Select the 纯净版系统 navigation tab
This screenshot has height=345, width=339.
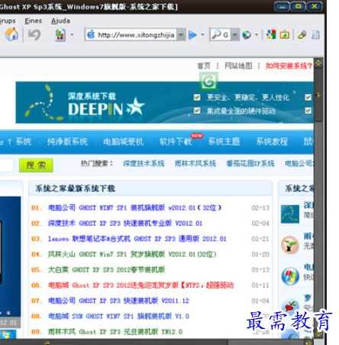pyautogui.click(x=67, y=142)
